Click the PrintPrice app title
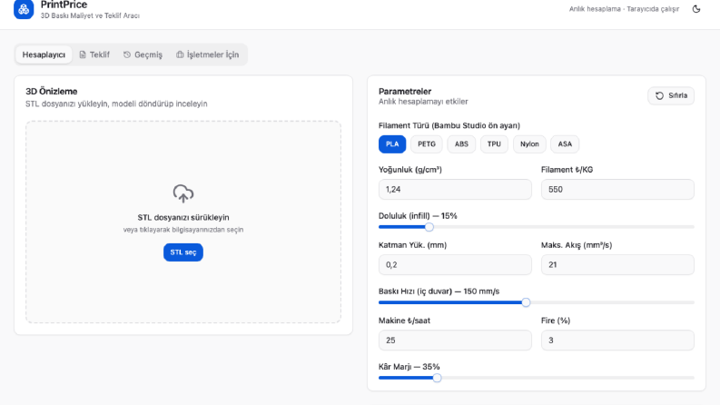This screenshot has width=720, height=405. click(x=64, y=5)
